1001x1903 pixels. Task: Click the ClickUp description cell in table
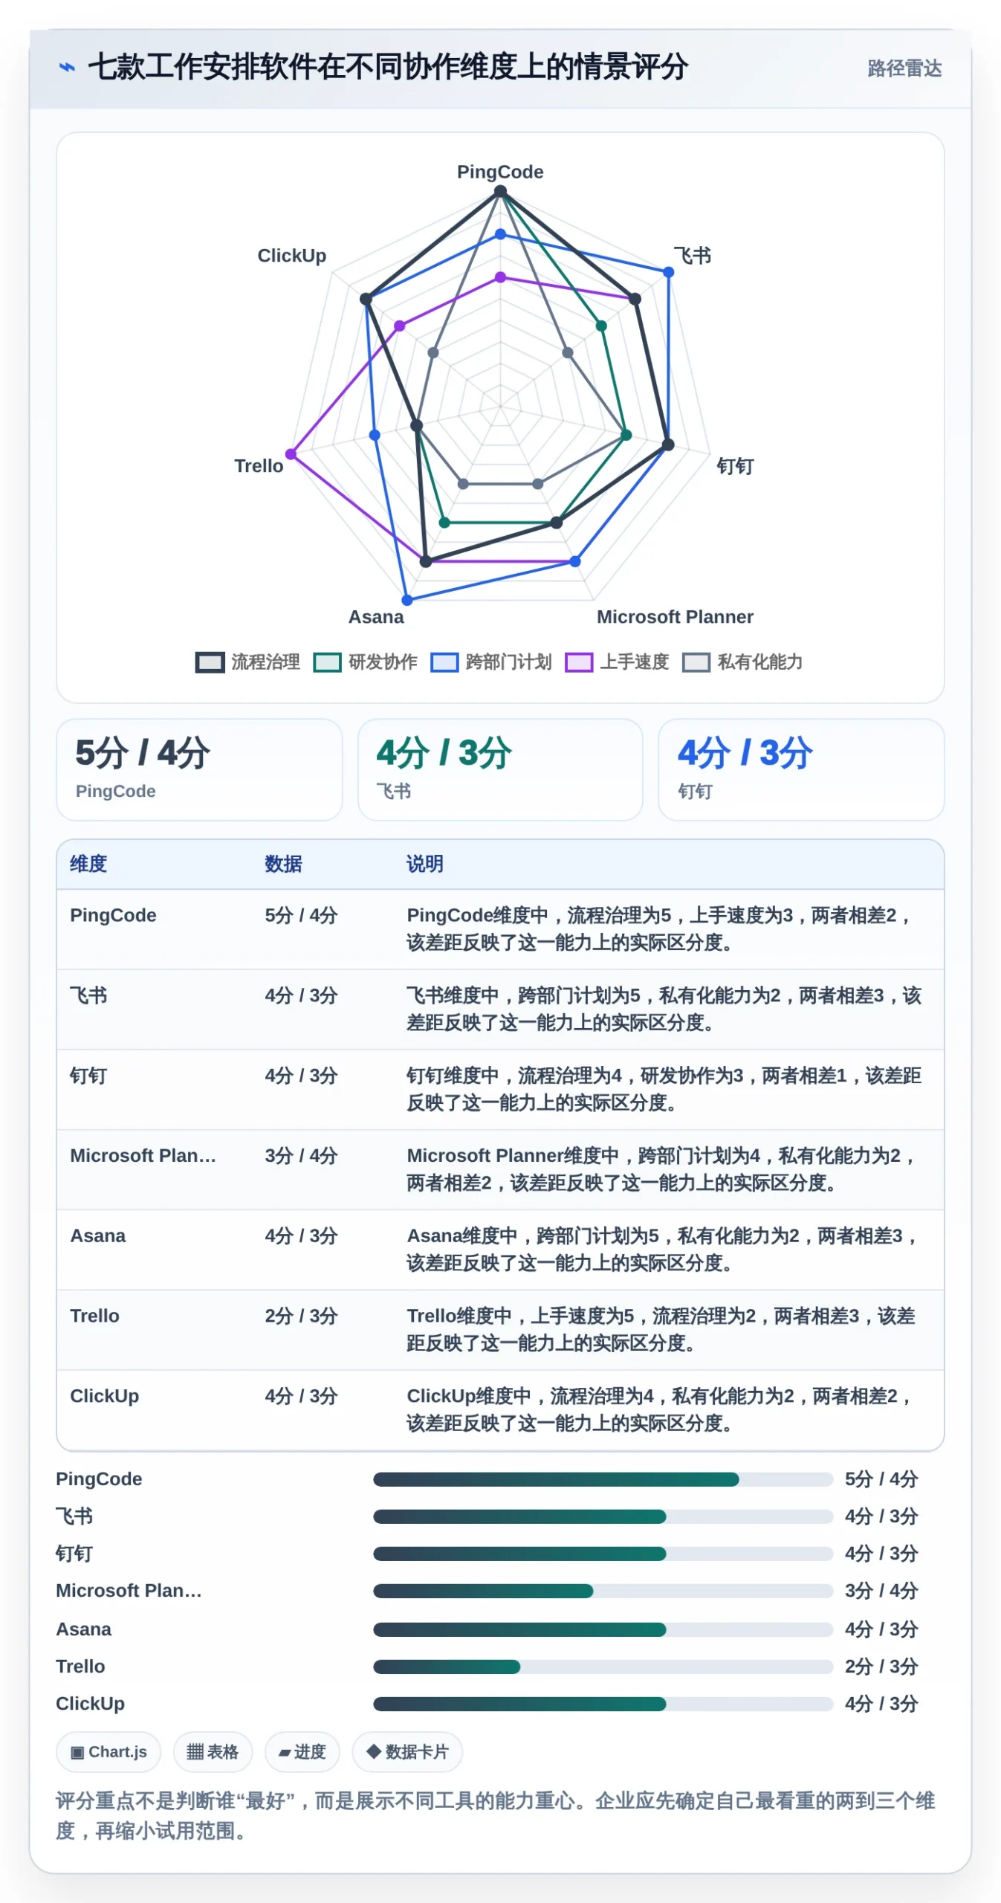658,1409
